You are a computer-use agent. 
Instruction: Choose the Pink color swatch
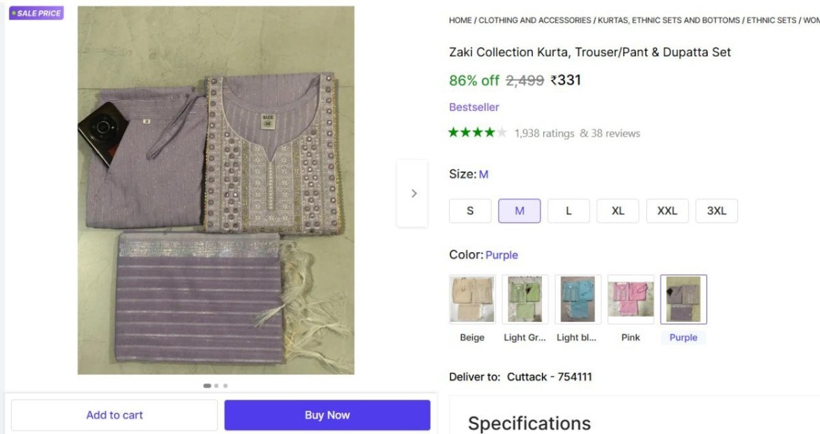[630, 299]
